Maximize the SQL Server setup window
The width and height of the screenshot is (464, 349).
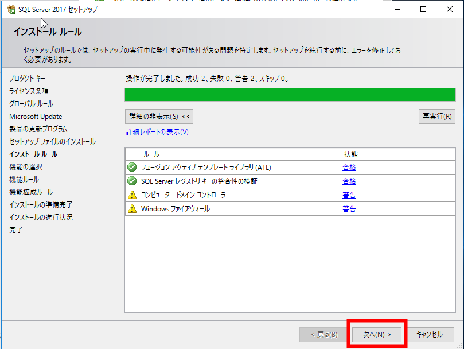pyautogui.click(x=423, y=10)
